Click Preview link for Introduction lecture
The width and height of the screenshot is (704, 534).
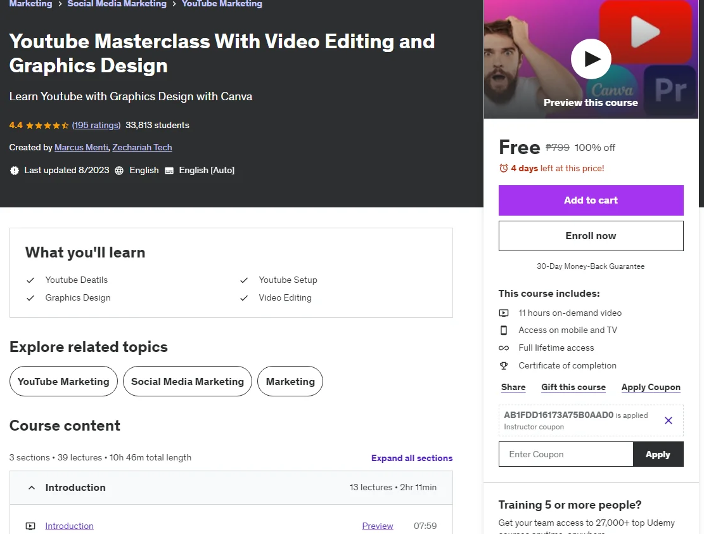pyautogui.click(x=378, y=526)
